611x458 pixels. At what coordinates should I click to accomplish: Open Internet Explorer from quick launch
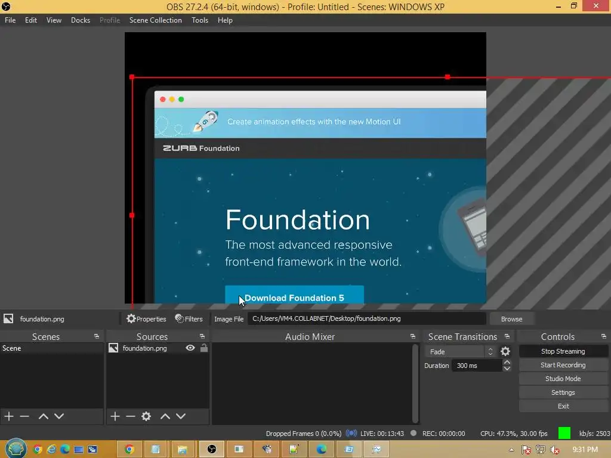coord(51,450)
